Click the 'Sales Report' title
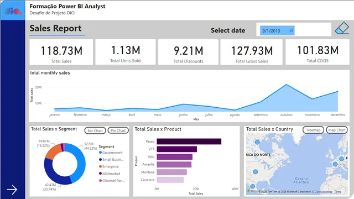Viewport: 354px width, 199px height. (x=55, y=28)
